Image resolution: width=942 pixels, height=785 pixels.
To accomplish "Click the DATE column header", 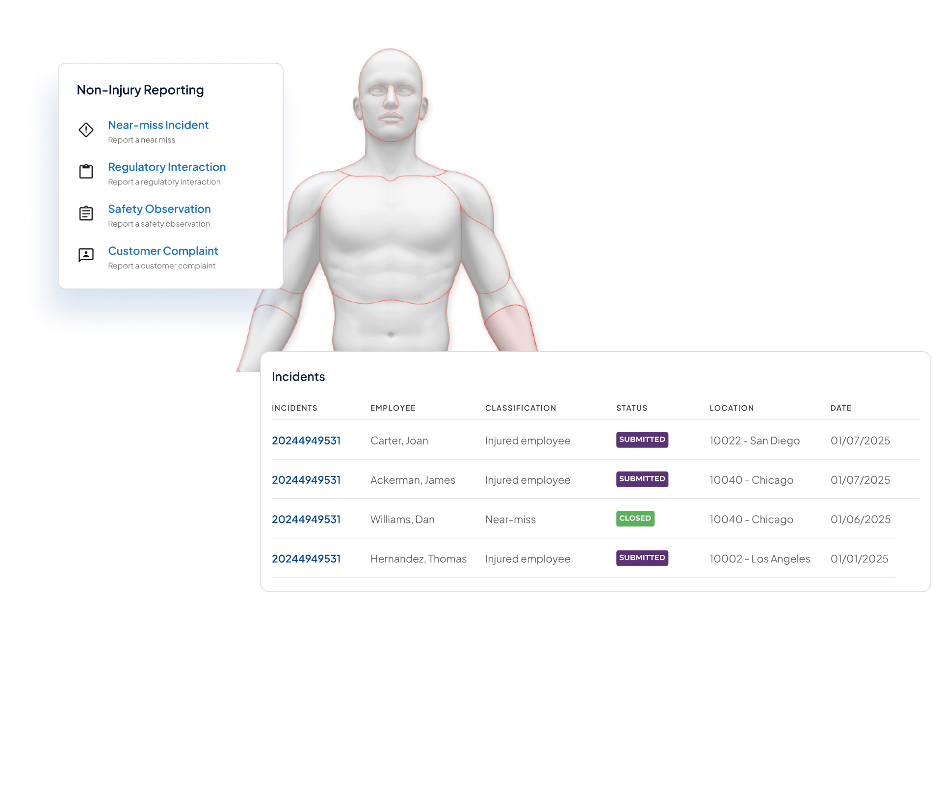I will [x=840, y=408].
